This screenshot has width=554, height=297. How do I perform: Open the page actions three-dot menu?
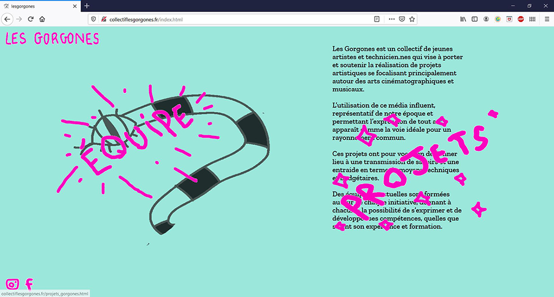[392, 19]
